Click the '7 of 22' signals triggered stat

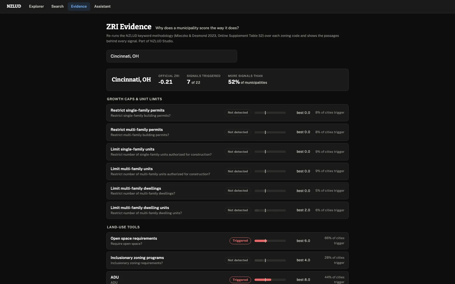[193, 82]
